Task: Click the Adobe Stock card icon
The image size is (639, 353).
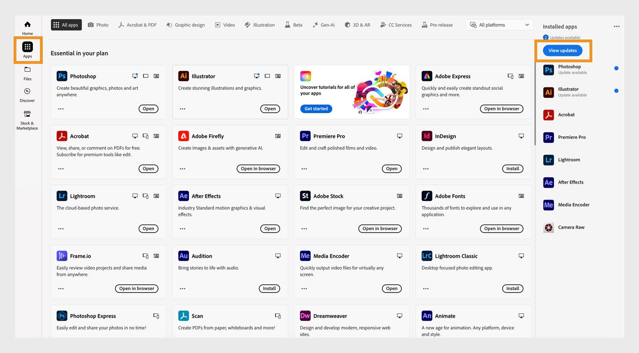Action: click(x=305, y=196)
